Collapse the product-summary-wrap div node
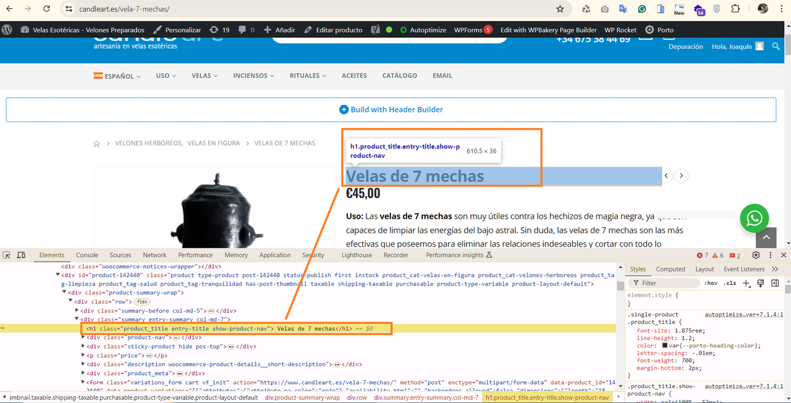Image resolution: width=791 pixels, height=403 pixels. (x=64, y=292)
